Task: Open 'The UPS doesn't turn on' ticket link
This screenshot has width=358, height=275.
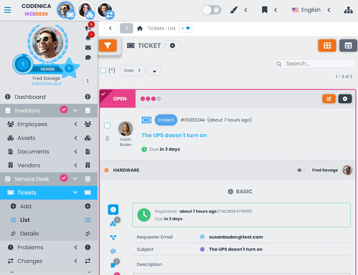Action: pos(174,135)
